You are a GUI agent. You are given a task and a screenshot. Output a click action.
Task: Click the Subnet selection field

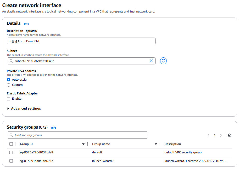[x=79, y=61]
